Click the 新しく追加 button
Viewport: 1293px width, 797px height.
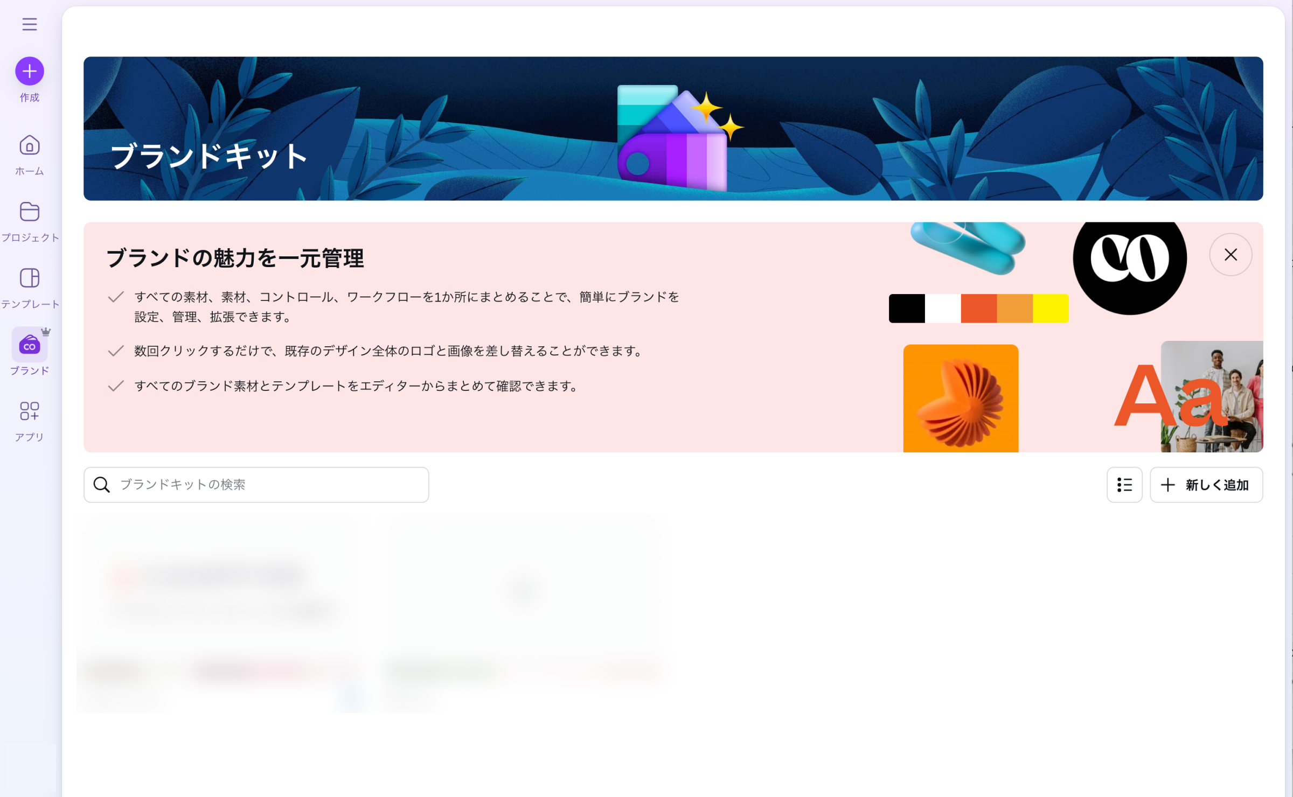tap(1206, 485)
